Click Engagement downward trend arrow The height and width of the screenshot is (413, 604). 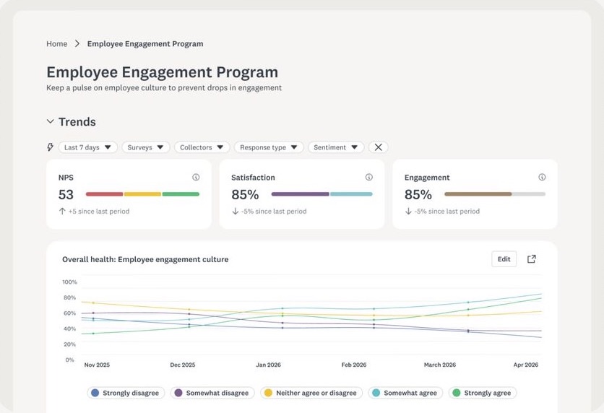point(408,211)
